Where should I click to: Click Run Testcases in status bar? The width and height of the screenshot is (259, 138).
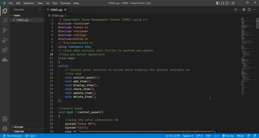point(12,136)
